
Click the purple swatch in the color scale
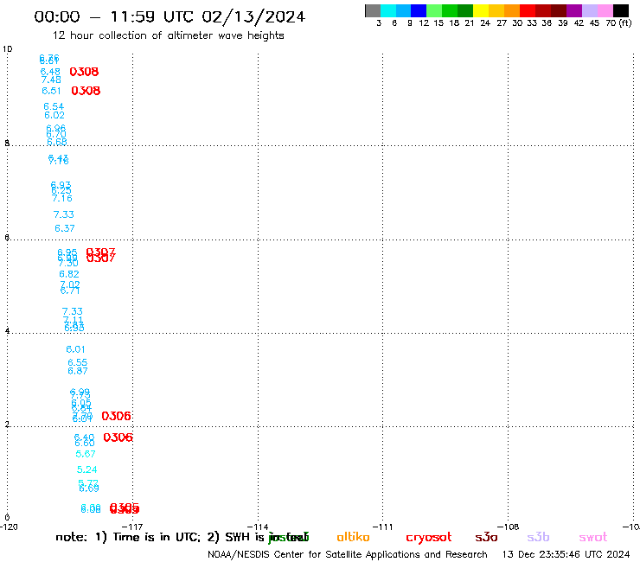point(574,10)
